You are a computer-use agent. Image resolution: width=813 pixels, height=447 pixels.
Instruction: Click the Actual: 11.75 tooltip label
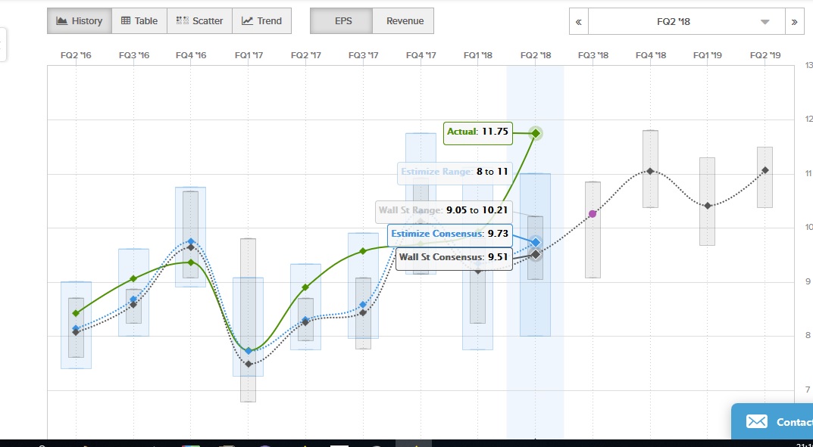[x=477, y=132]
